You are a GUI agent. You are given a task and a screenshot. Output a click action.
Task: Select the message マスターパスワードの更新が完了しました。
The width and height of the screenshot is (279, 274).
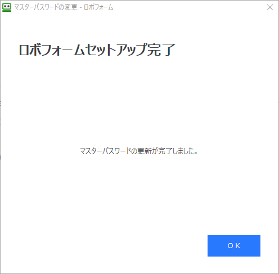[139, 151]
